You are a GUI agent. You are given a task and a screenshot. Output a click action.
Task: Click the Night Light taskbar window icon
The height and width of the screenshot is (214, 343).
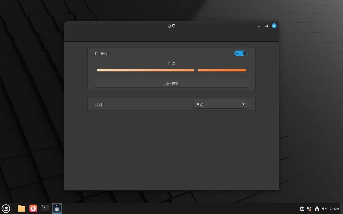57,208
